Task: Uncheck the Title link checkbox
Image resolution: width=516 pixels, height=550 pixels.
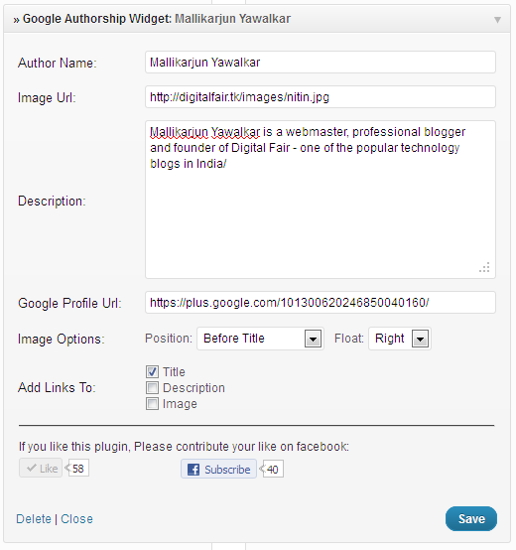Action: (152, 372)
